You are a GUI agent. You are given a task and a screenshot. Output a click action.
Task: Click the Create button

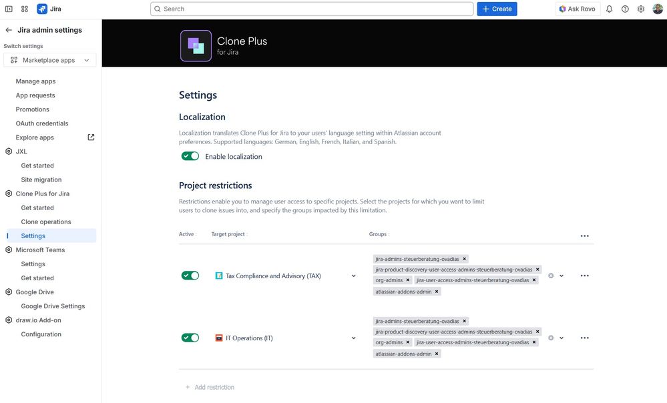point(497,9)
